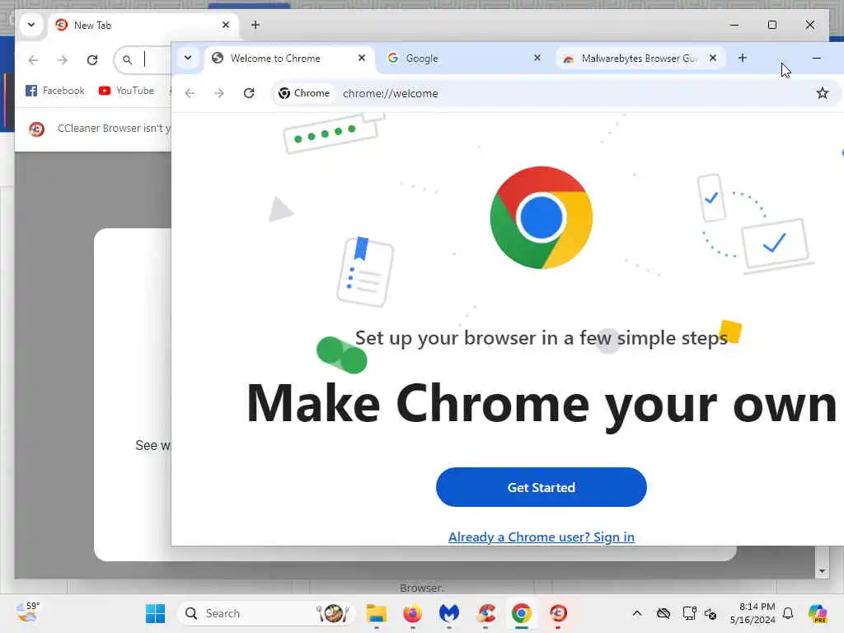Image resolution: width=844 pixels, height=633 pixels.
Task: Go back in CCleaner Browser window
Action: click(x=33, y=59)
